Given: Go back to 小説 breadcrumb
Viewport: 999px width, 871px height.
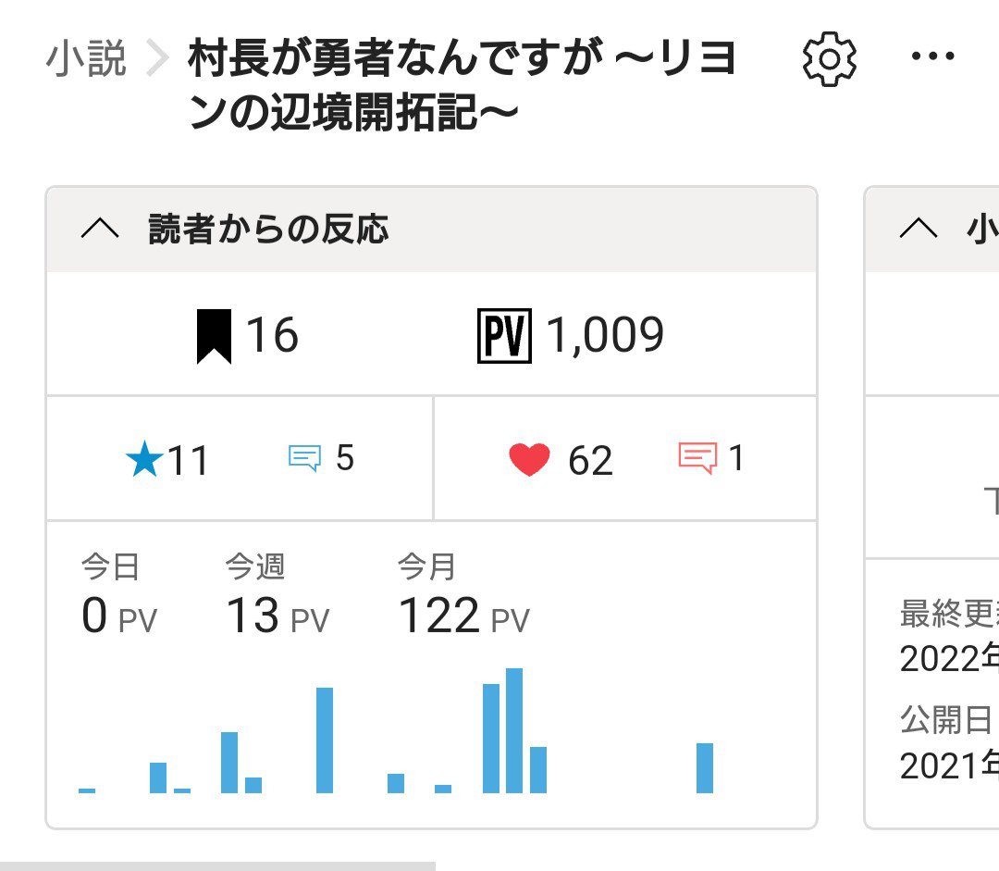Looking at the screenshot, I should pyautogui.click(x=86, y=60).
